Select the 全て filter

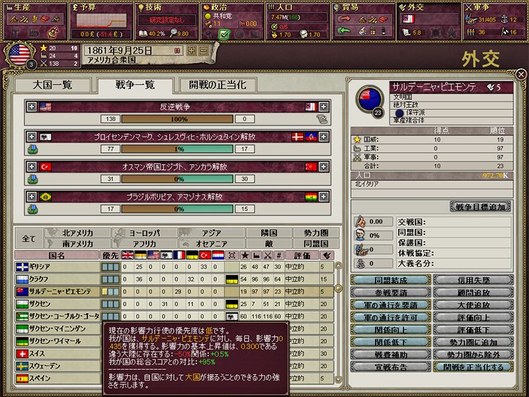(x=29, y=239)
